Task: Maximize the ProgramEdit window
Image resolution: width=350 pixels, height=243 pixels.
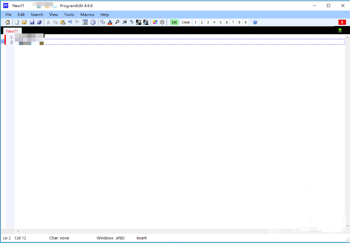Action: coord(329,6)
